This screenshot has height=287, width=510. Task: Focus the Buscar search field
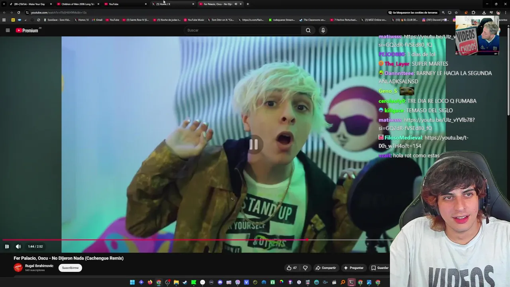[x=243, y=30]
